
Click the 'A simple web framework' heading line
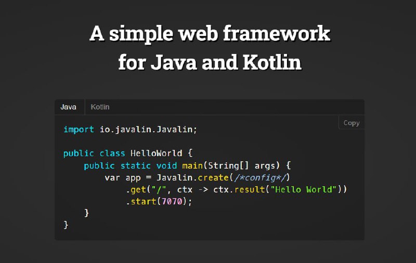pos(210,34)
